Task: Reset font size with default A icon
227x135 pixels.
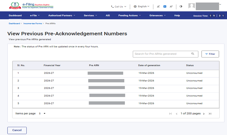Action: click(165, 6)
